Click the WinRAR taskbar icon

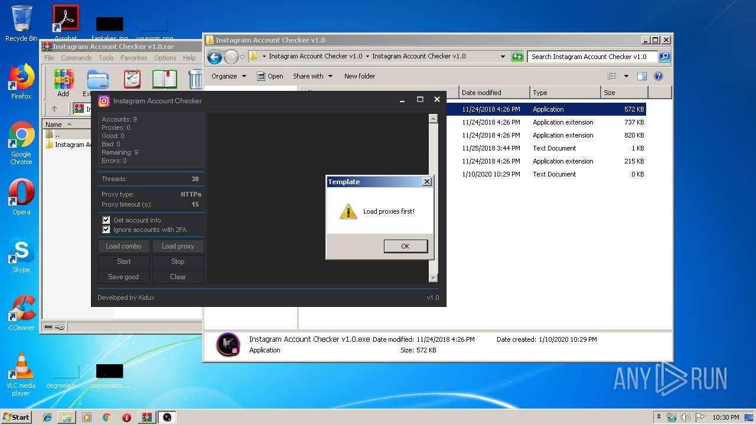pyautogui.click(x=146, y=417)
